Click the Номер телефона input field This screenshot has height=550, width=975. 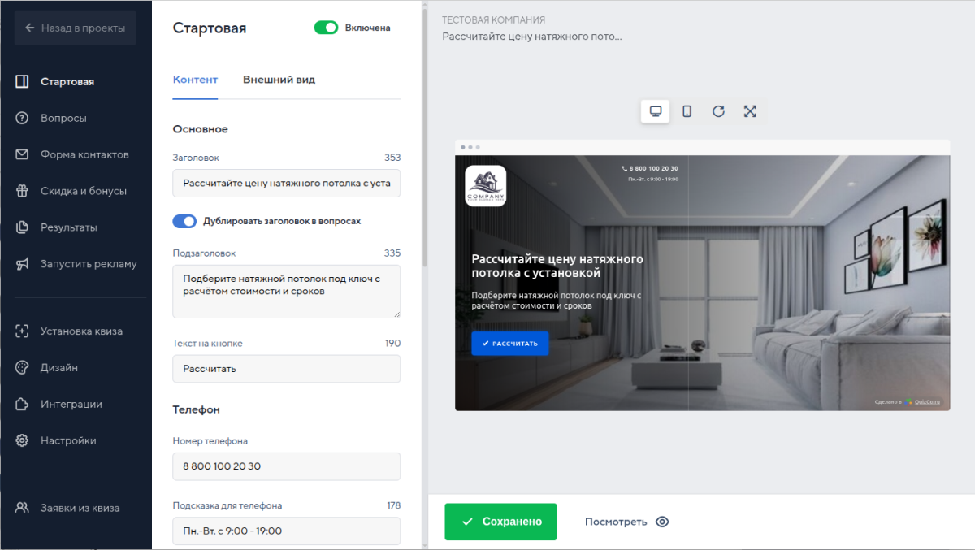tap(286, 466)
